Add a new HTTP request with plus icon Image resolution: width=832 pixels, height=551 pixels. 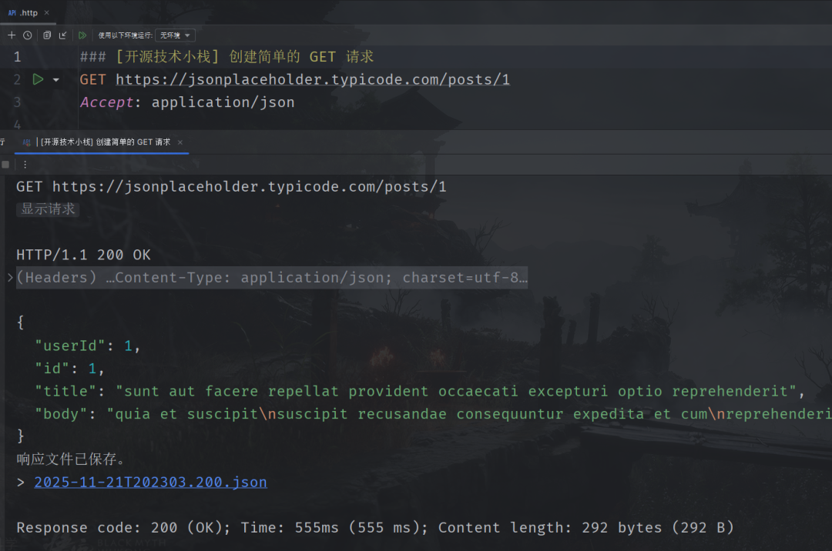point(12,35)
